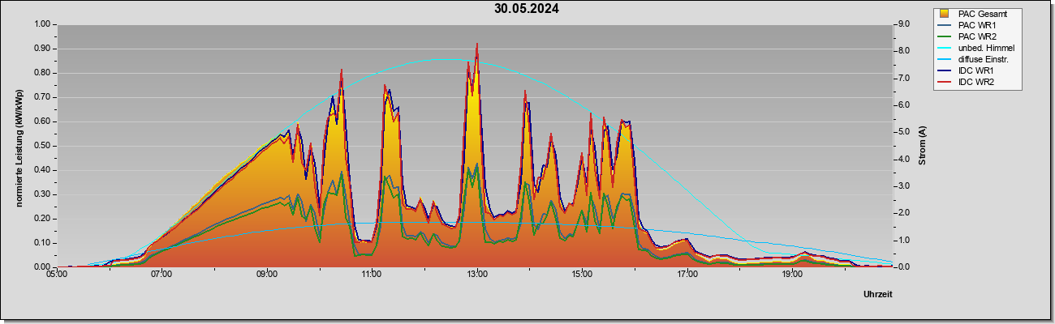Image resolution: width=1055 pixels, height=324 pixels.
Task: Click the 11:00 time axis label
Action: (x=372, y=275)
